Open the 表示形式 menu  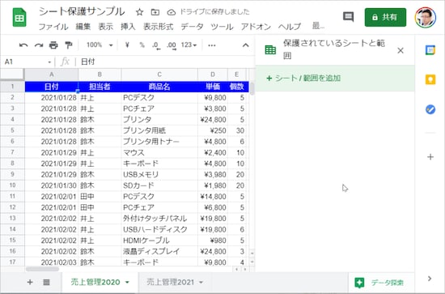(x=158, y=27)
